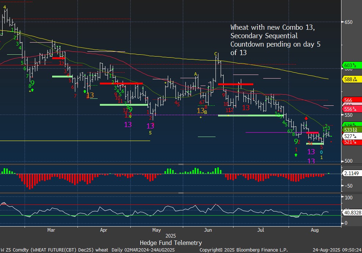Image resolution: width=362 pixels, height=253 pixels.
Task: Click the large red 13 countdown marker in late June
Action: tap(246, 108)
